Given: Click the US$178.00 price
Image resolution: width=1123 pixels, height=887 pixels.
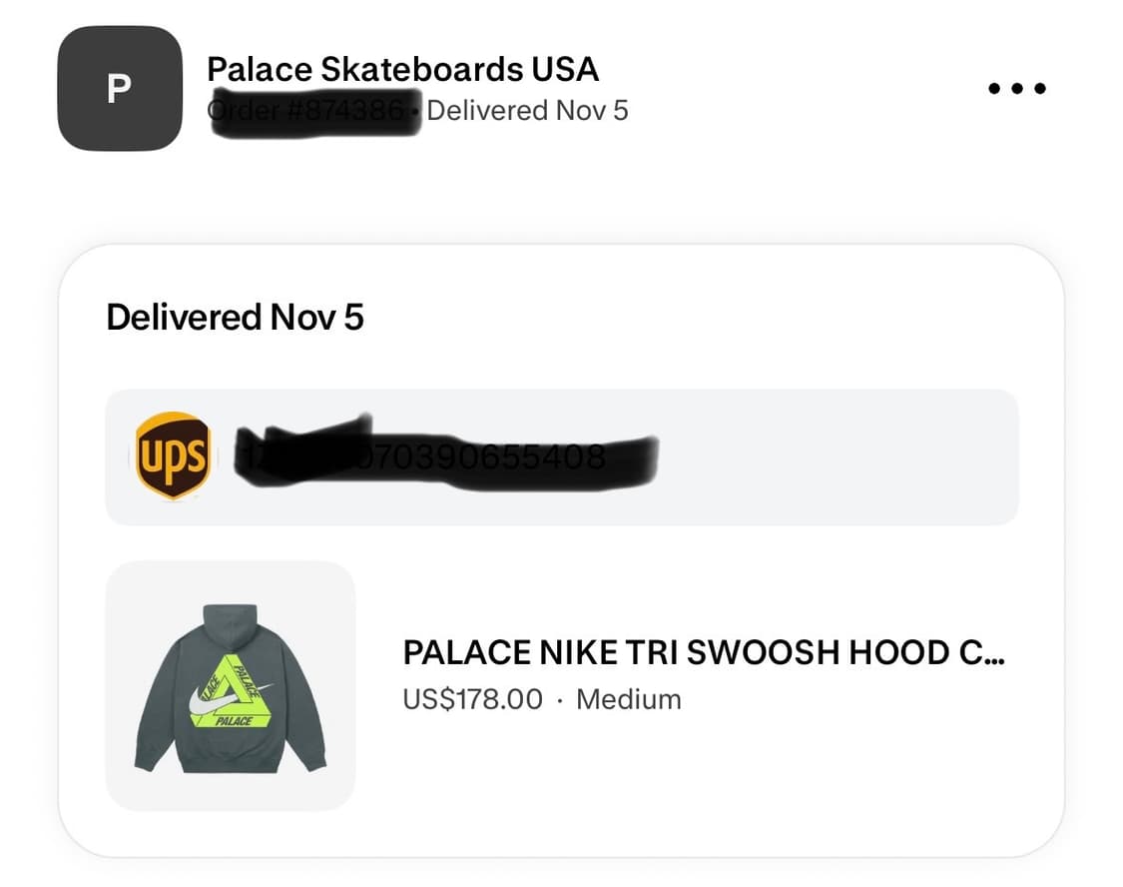Looking at the screenshot, I should pyautogui.click(x=472, y=698).
